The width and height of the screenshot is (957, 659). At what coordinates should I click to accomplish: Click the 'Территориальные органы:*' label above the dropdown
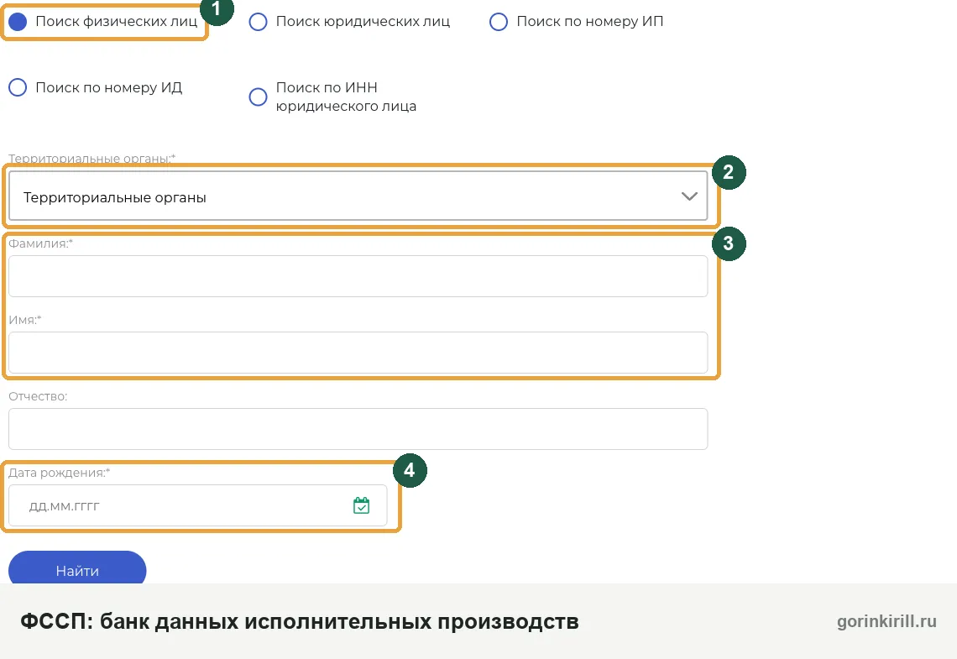[x=92, y=159]
